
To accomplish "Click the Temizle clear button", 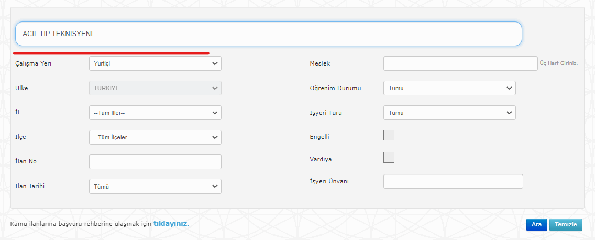I will 566,224.
